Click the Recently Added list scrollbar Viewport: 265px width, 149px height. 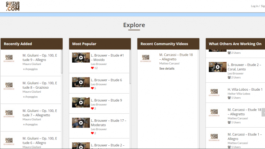[x=62, y=62]
